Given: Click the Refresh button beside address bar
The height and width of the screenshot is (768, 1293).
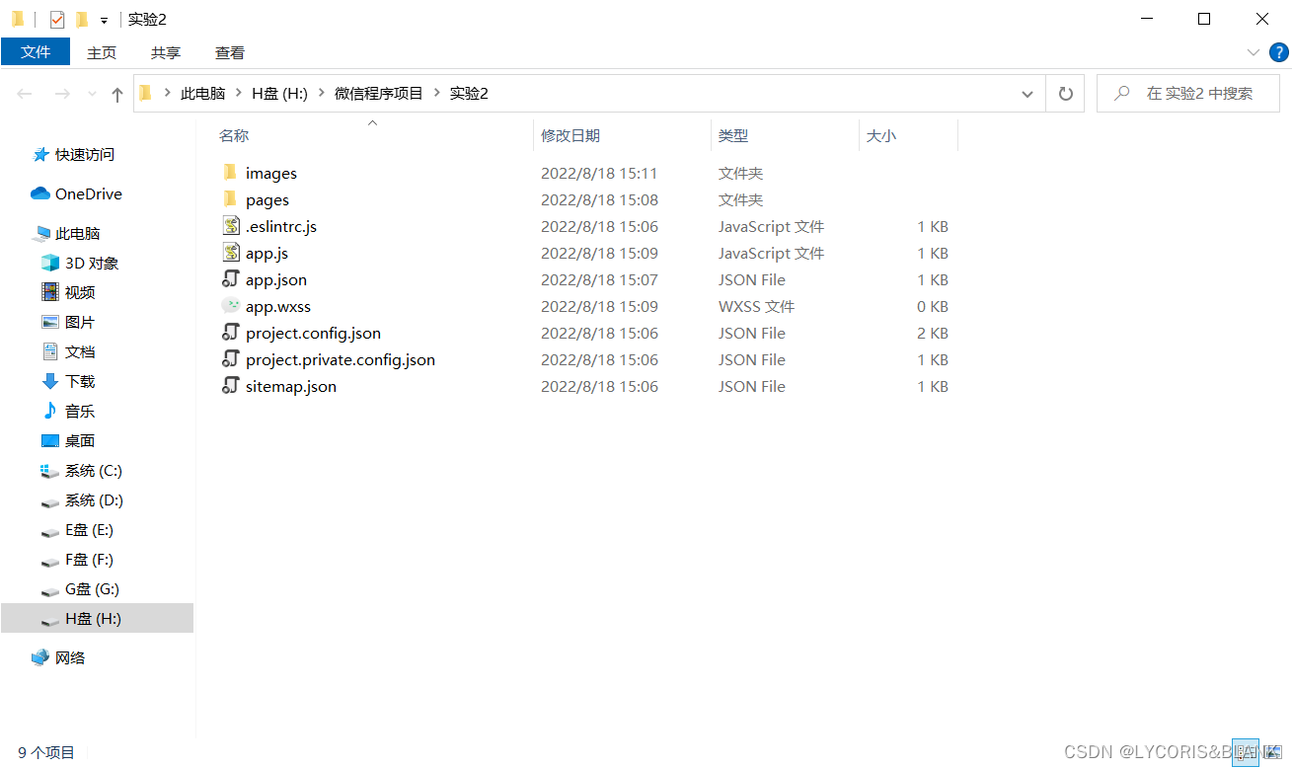Looking at the screenshot, I should point(1065,94).
